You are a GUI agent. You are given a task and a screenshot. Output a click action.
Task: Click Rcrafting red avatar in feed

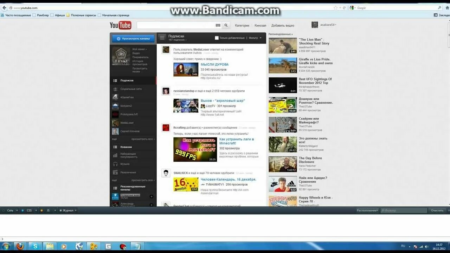166,128
